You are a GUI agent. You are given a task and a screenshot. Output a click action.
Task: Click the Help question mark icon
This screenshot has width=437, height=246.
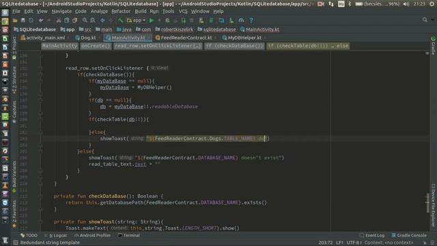click(251, 20)
